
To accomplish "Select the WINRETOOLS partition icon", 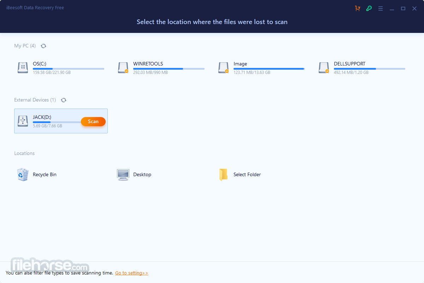I will click(123, 67).
